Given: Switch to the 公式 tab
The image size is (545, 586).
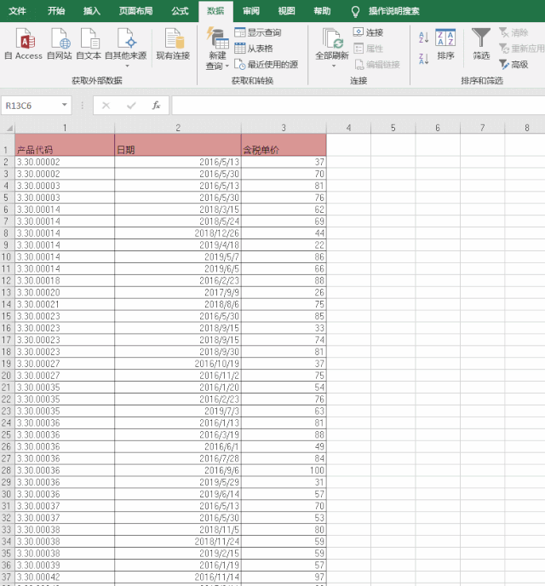Looking at the screenshot, I should [180, 11].
